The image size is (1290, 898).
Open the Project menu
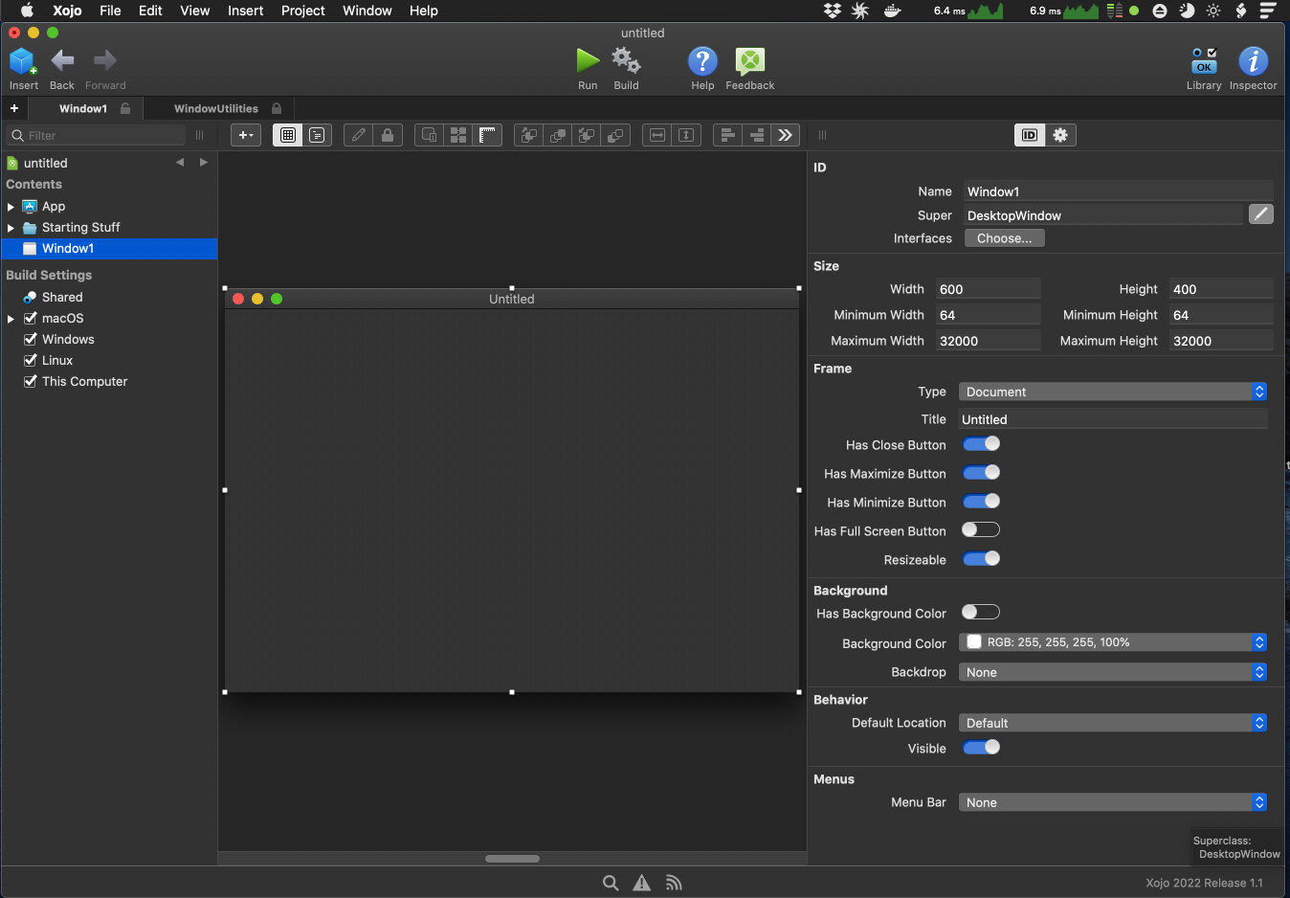pyautogui.click(x=302, y=11)
